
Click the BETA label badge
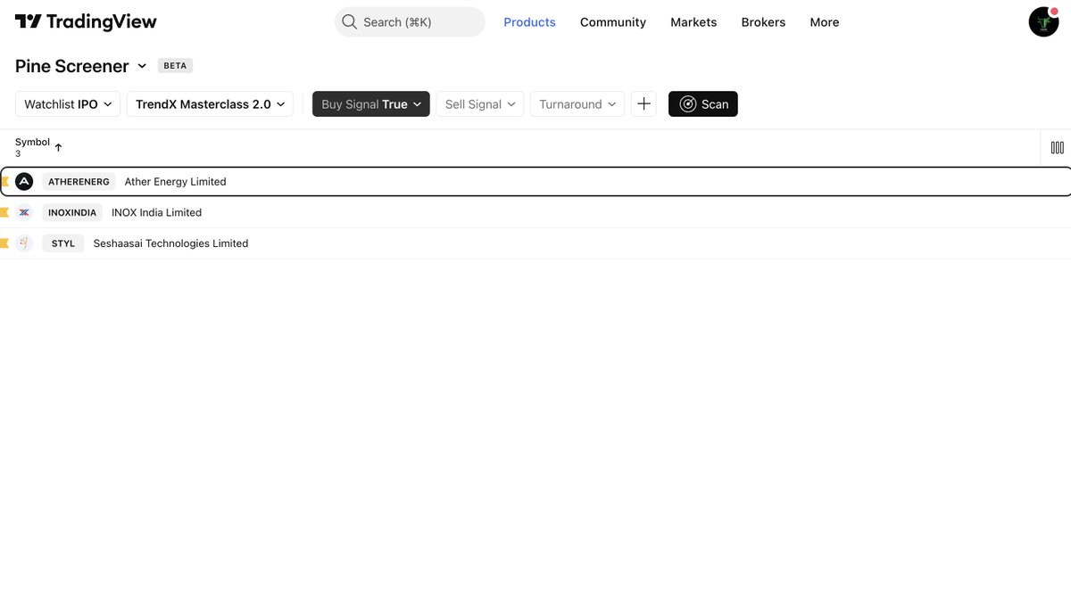tap(176, 66)
